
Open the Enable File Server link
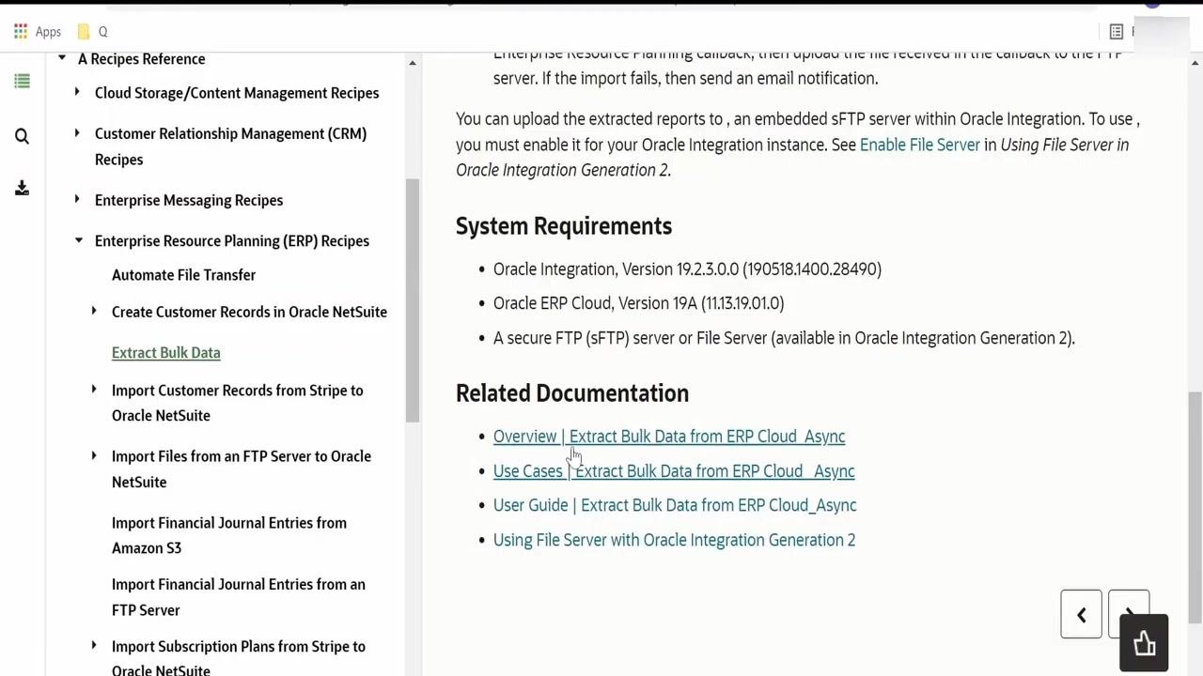coord(919,145)
